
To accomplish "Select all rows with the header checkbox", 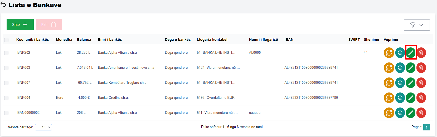I will (6, 40).
